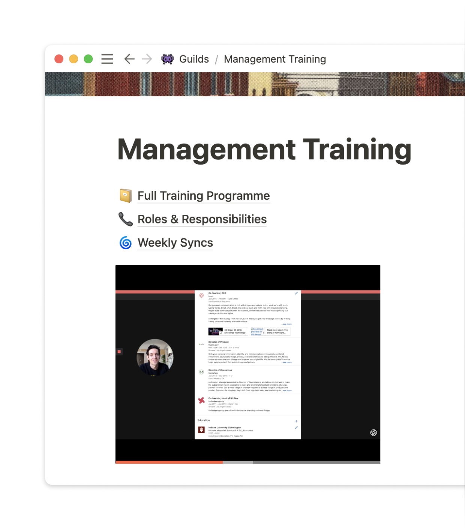The height and width of the screenshot is (530, 465).
Task: Click the plus icon next to Education
Action: 296,421
